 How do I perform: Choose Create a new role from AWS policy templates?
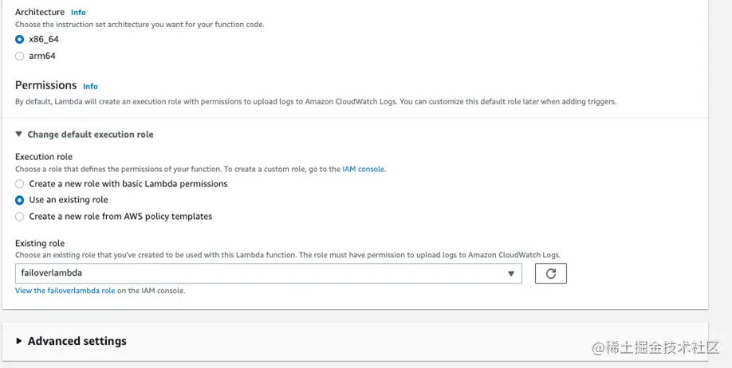[x=20, y=217]
